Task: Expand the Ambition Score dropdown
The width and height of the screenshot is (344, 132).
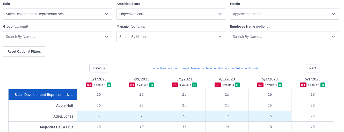Action: [171, 14]
